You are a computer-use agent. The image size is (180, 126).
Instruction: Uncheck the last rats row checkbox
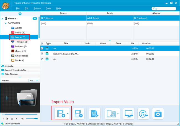pos(42,59)
